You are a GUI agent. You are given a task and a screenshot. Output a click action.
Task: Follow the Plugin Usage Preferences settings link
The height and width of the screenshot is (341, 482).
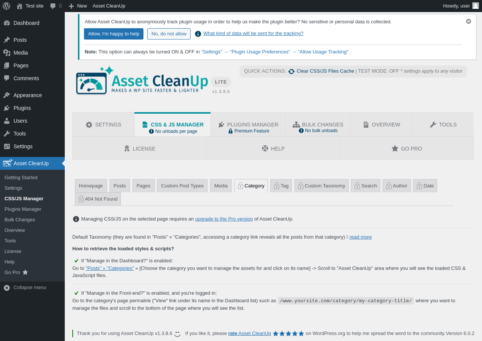(275, 52)
